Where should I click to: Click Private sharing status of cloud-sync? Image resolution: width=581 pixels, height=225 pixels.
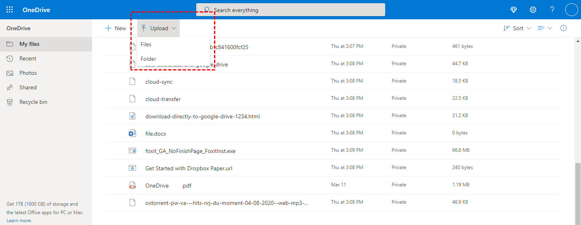pyautogui.click(x=399, y=81)
